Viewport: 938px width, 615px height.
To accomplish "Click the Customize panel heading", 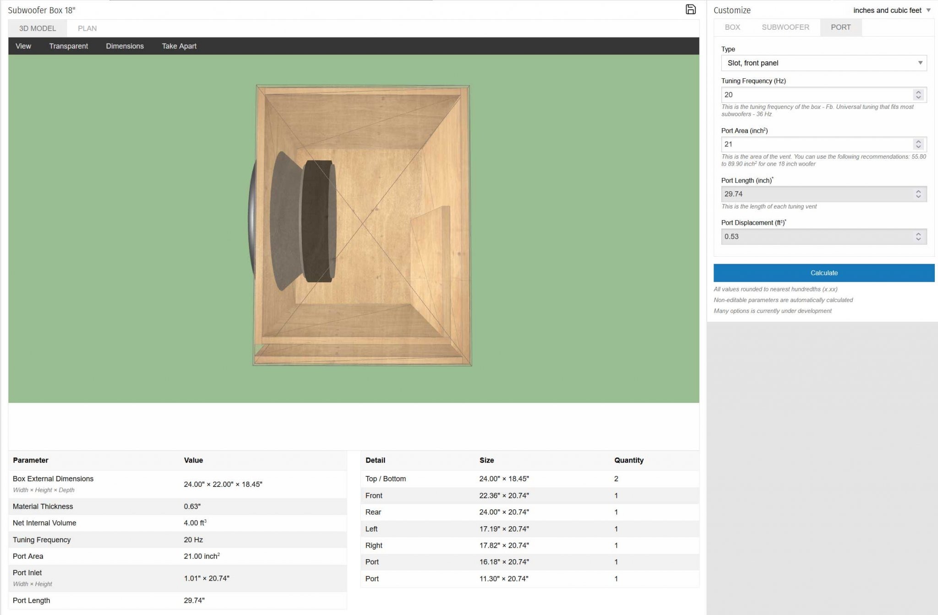I will [x=732, y=10].
